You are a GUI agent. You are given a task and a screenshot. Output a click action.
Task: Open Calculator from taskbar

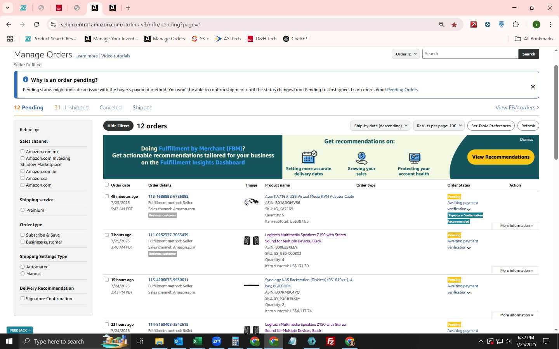236,341
